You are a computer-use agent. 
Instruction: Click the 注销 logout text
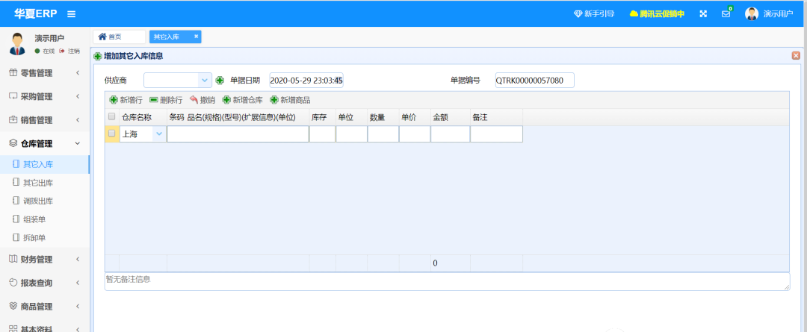[x=73, y=51]
